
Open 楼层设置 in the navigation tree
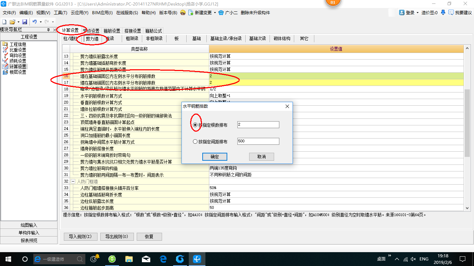18,72
